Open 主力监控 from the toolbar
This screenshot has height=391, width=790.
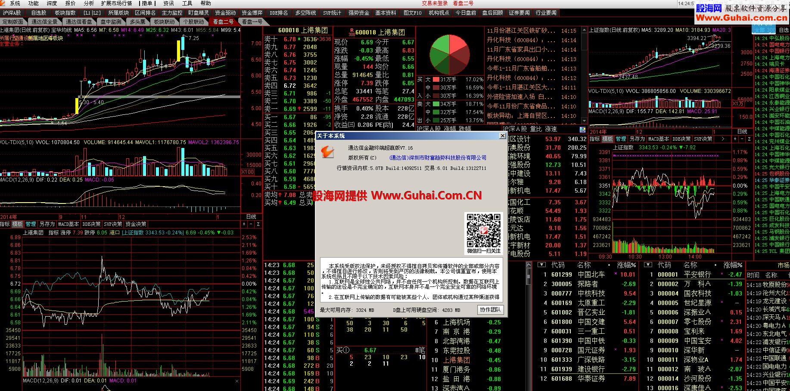pos(172,13)
